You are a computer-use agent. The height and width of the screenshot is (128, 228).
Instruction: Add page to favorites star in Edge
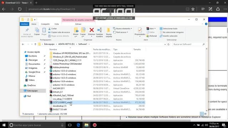pyautogui.click(x=193, y=9)
